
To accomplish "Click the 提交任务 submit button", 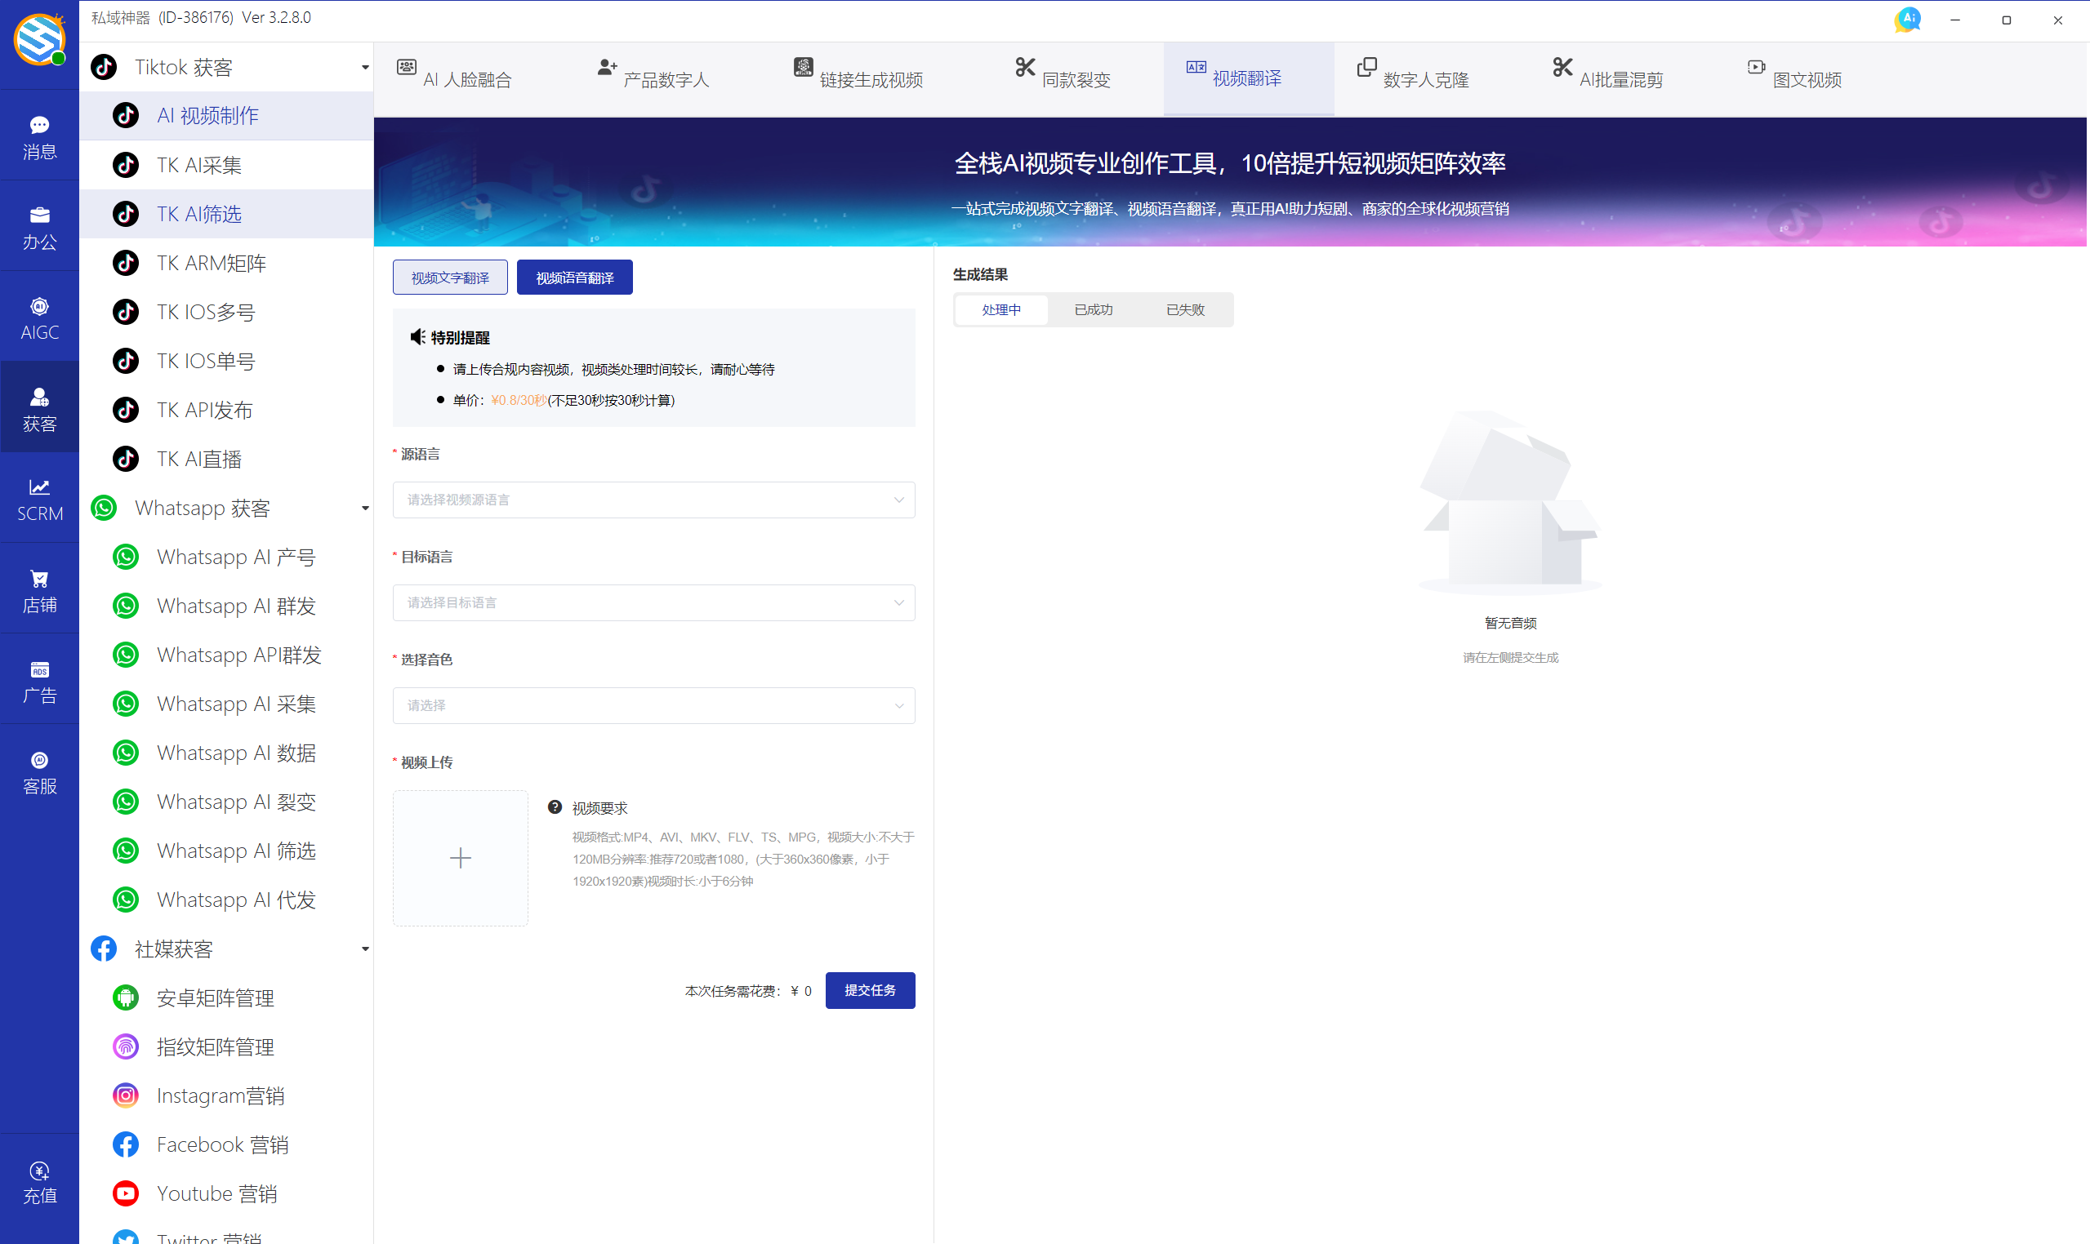I will point(870,990).
